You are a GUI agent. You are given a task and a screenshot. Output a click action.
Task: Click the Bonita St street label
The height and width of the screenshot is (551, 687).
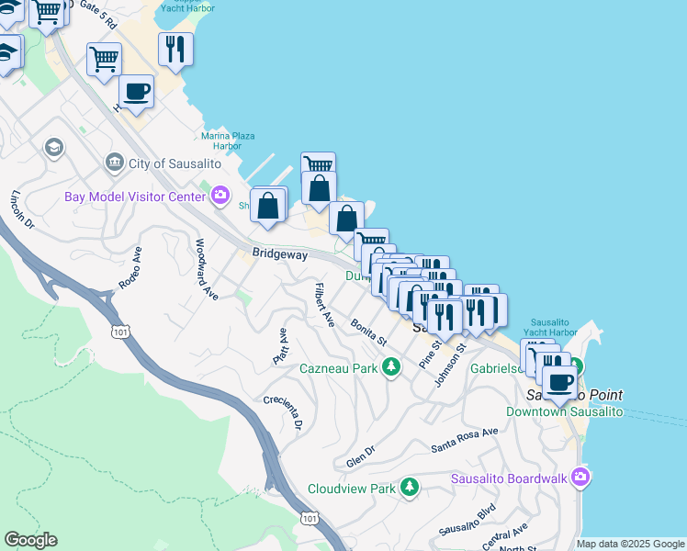(x=368, y=332)
